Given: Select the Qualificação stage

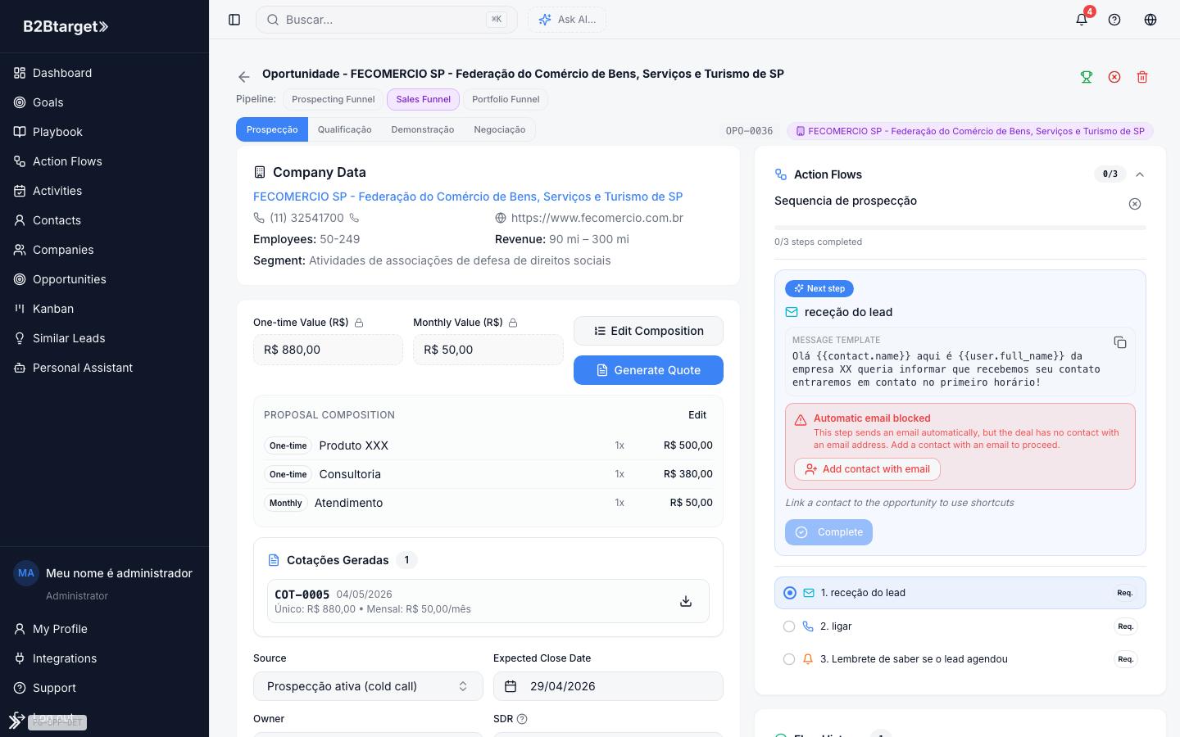Looking at the screenshot, I should (x=344, y=129).
